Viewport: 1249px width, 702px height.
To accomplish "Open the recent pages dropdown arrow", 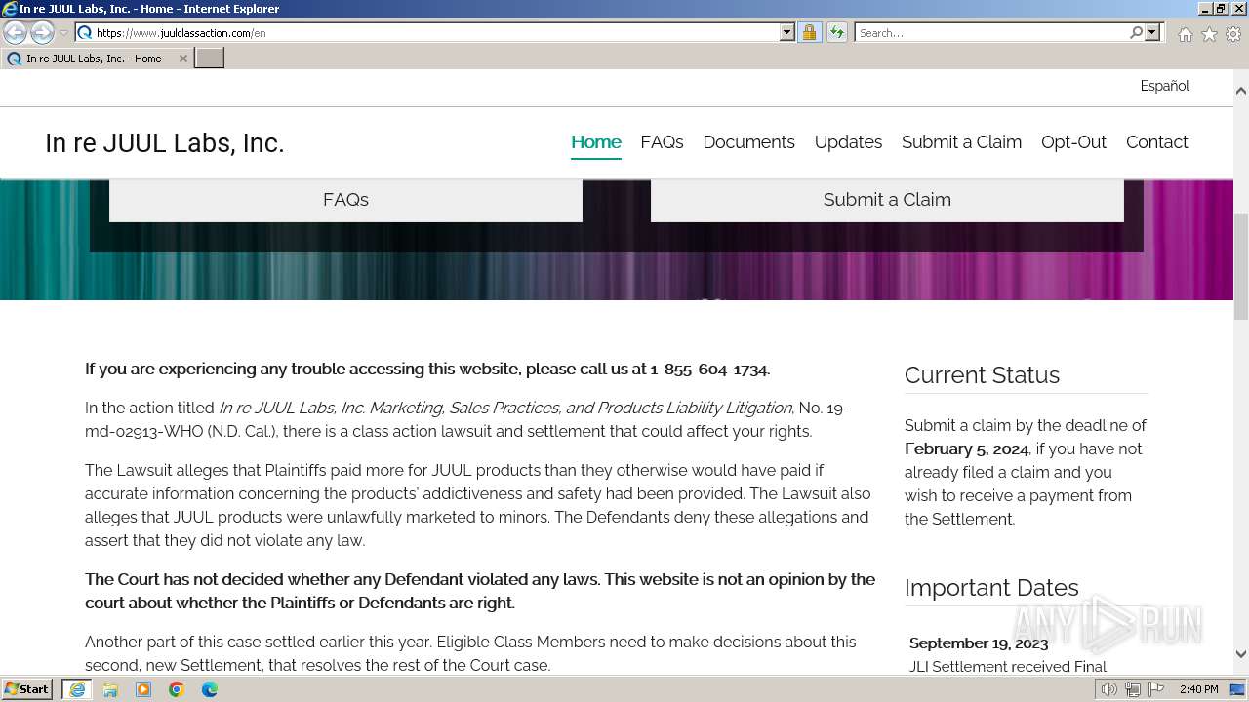I will 63,33.
